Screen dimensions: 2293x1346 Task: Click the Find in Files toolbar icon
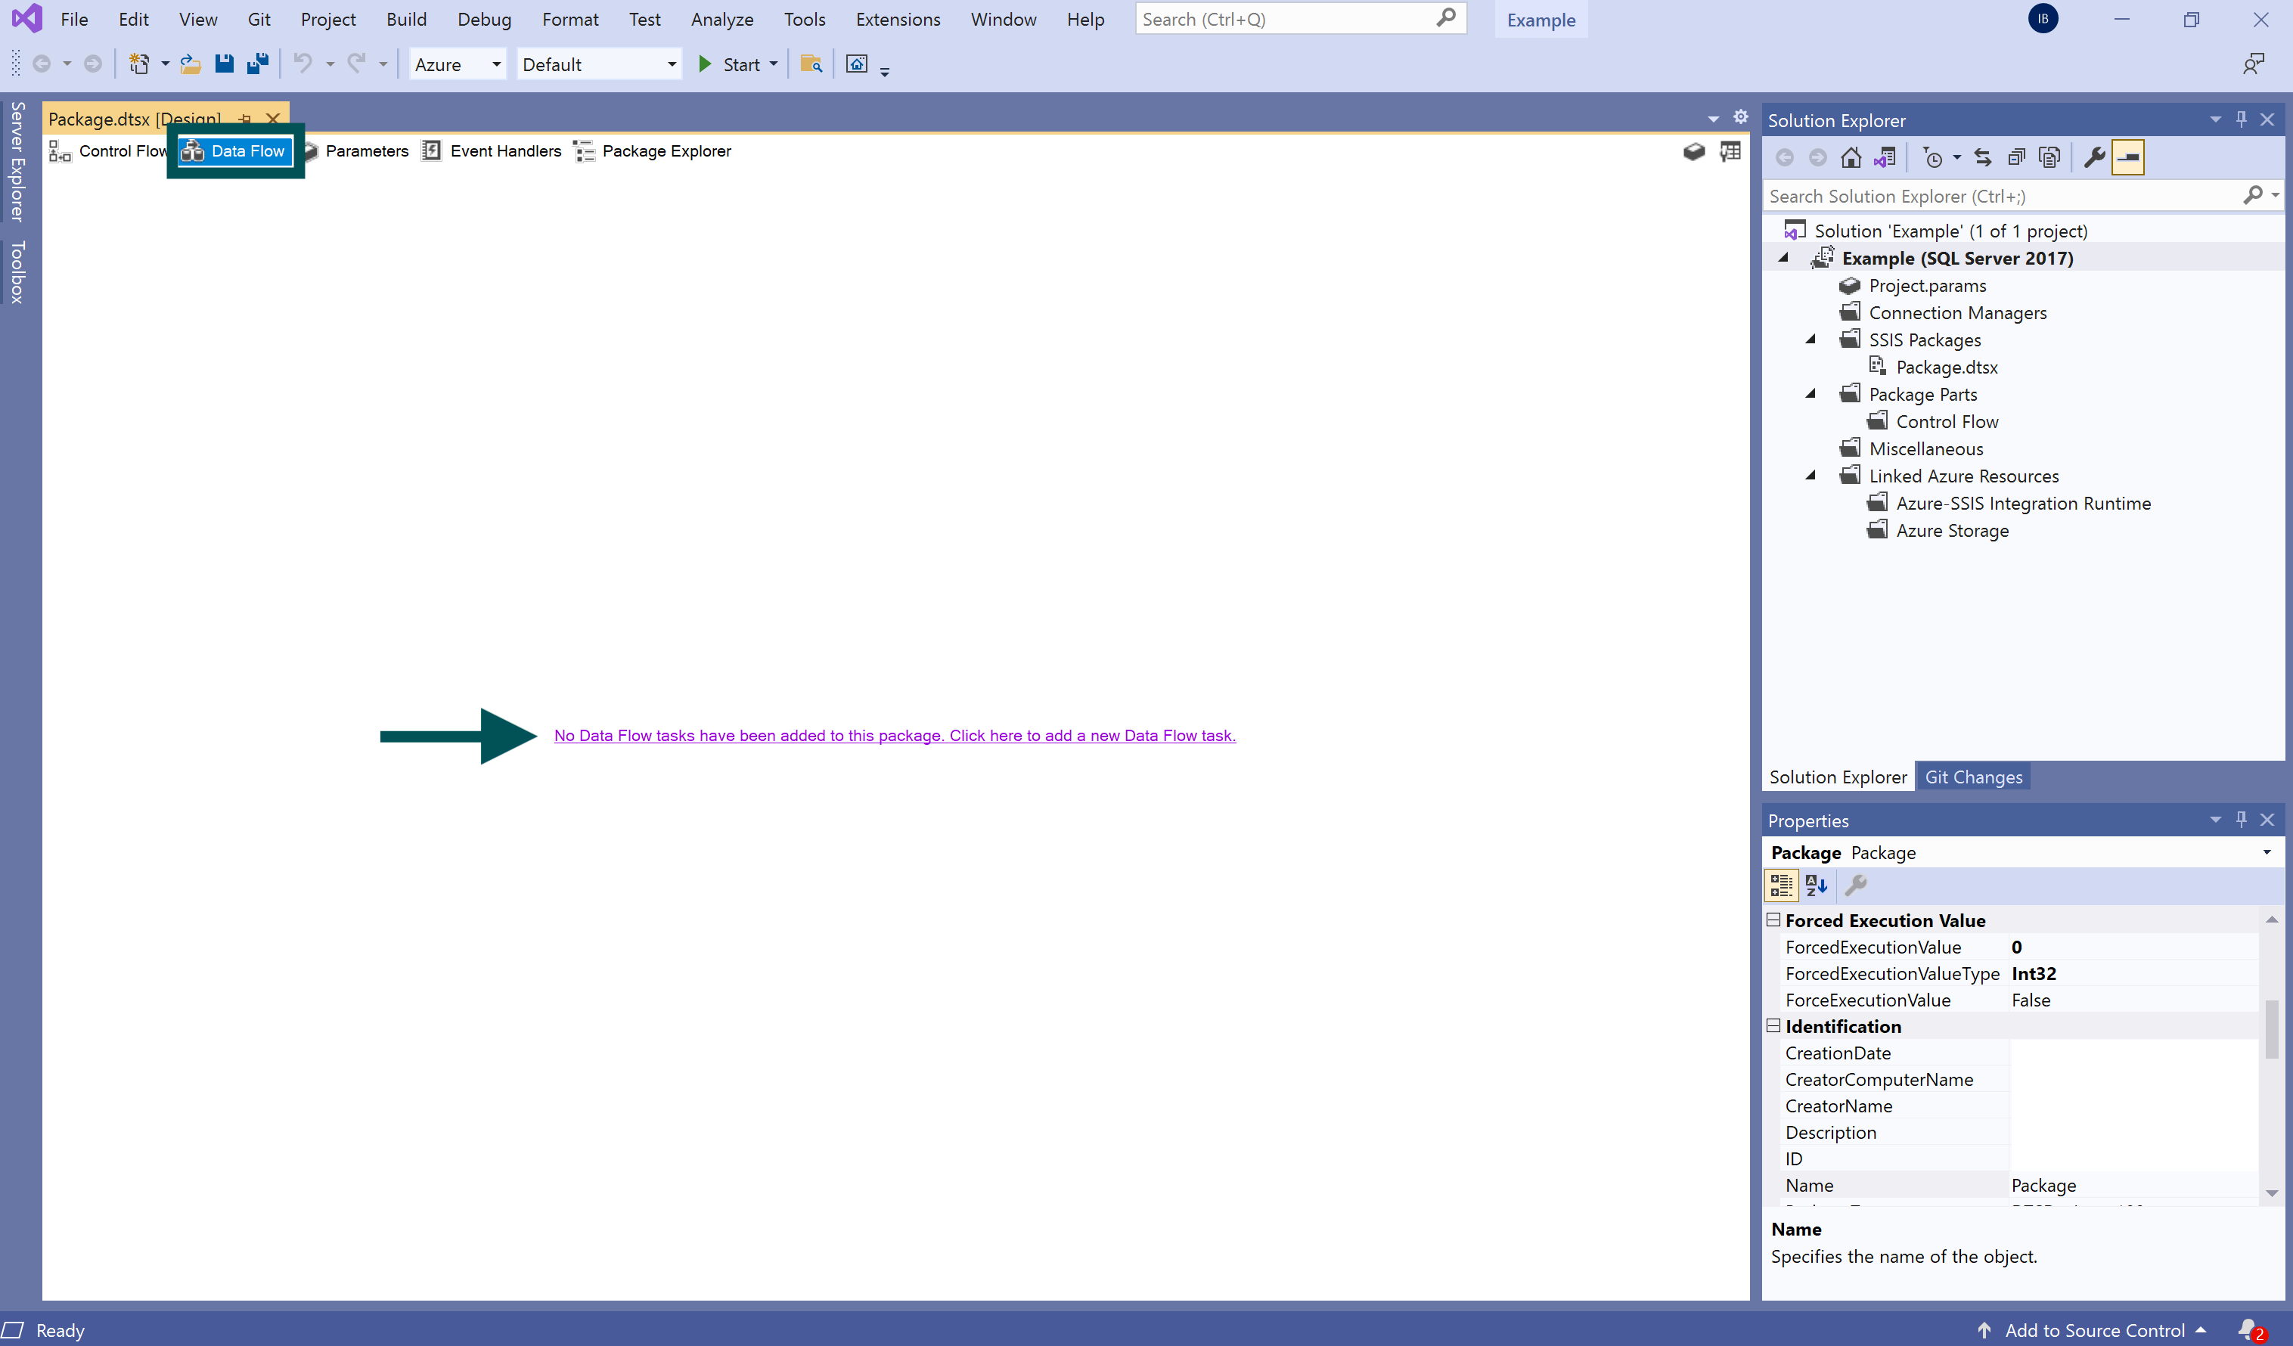811,64
